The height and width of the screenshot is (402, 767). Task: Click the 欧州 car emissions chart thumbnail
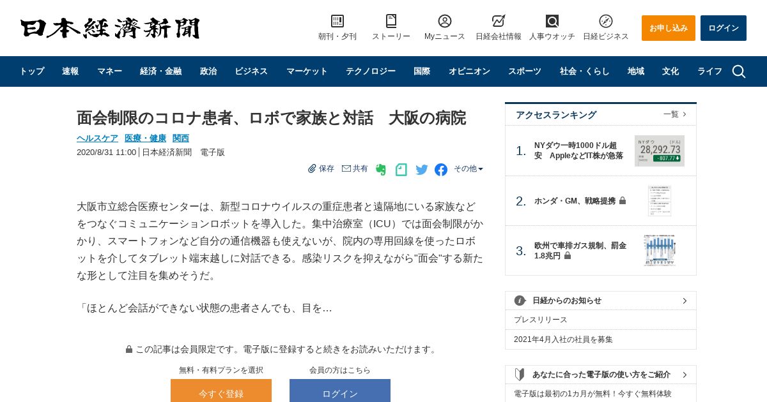tap(660, 251)
